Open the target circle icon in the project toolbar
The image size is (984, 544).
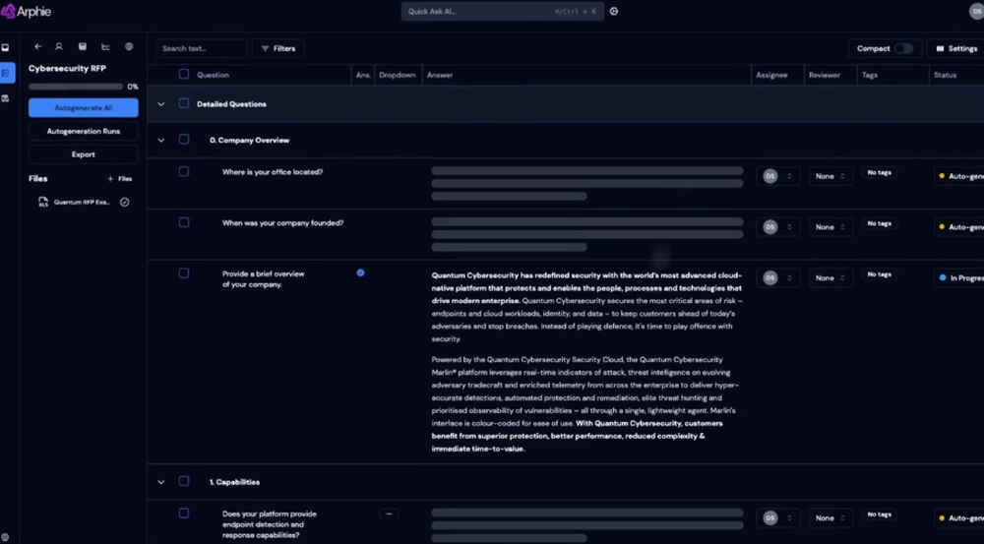(129, 46)
